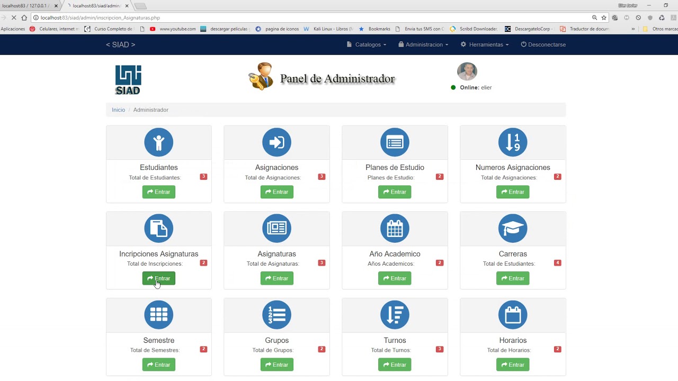Screen dimensions: 678x381
Task: Open the Celulares, internet bookmark
Action: click(x=54, y=29)
